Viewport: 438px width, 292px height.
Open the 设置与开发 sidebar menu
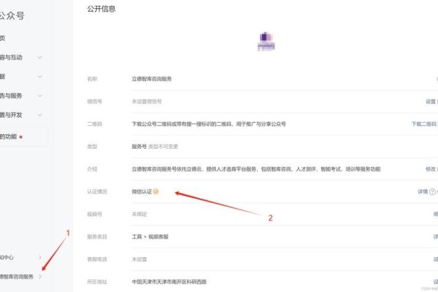(11, 115)
